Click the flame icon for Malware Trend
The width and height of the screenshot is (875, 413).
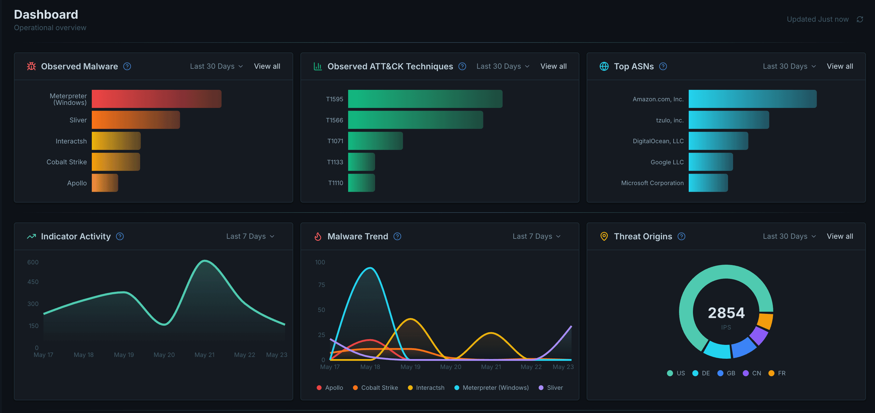pyautogui.click(x=318, y=236)
